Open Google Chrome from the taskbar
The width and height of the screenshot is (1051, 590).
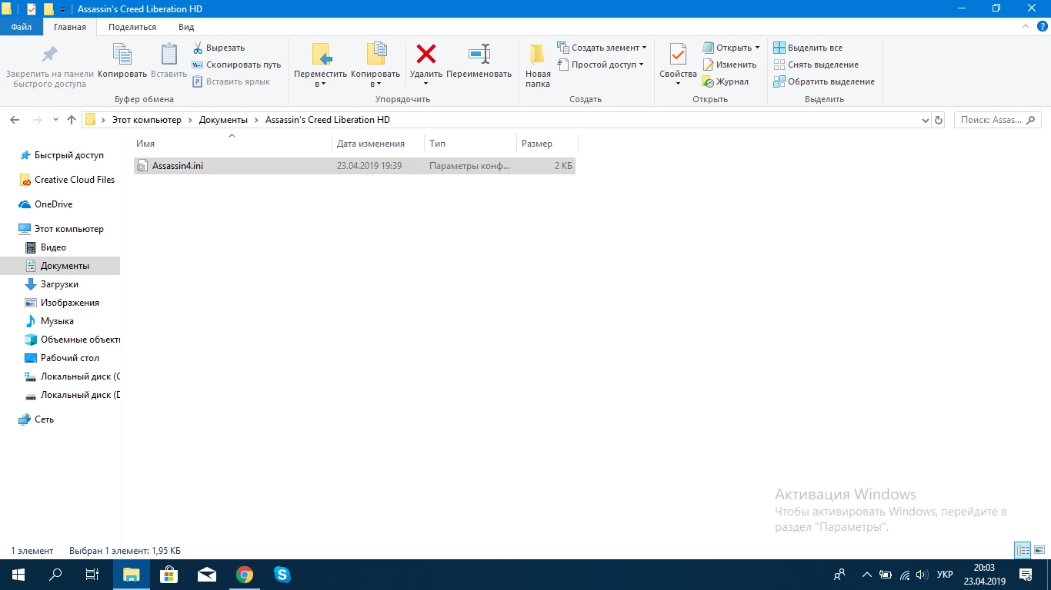pos(245,575)
